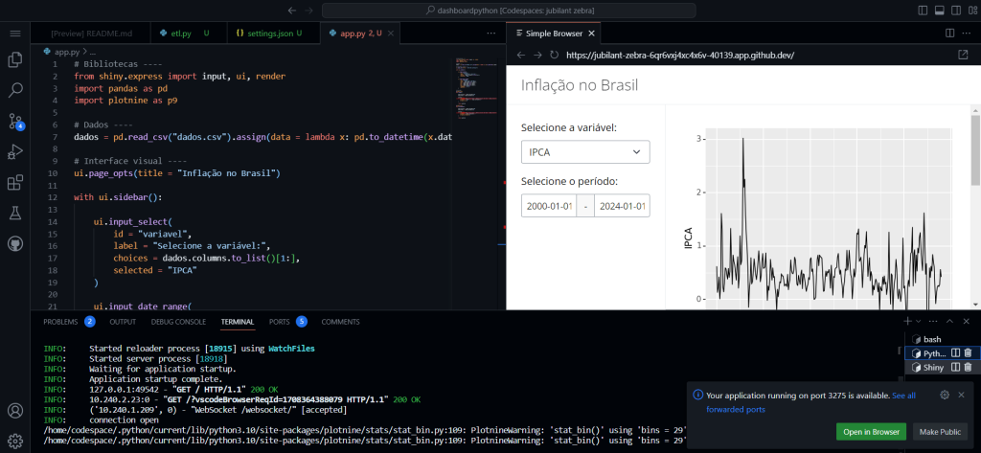Viewport: 981px width, 453px height.
Task: Click the Simple Browser vertical scrollbar
Action: pos(975,150)
